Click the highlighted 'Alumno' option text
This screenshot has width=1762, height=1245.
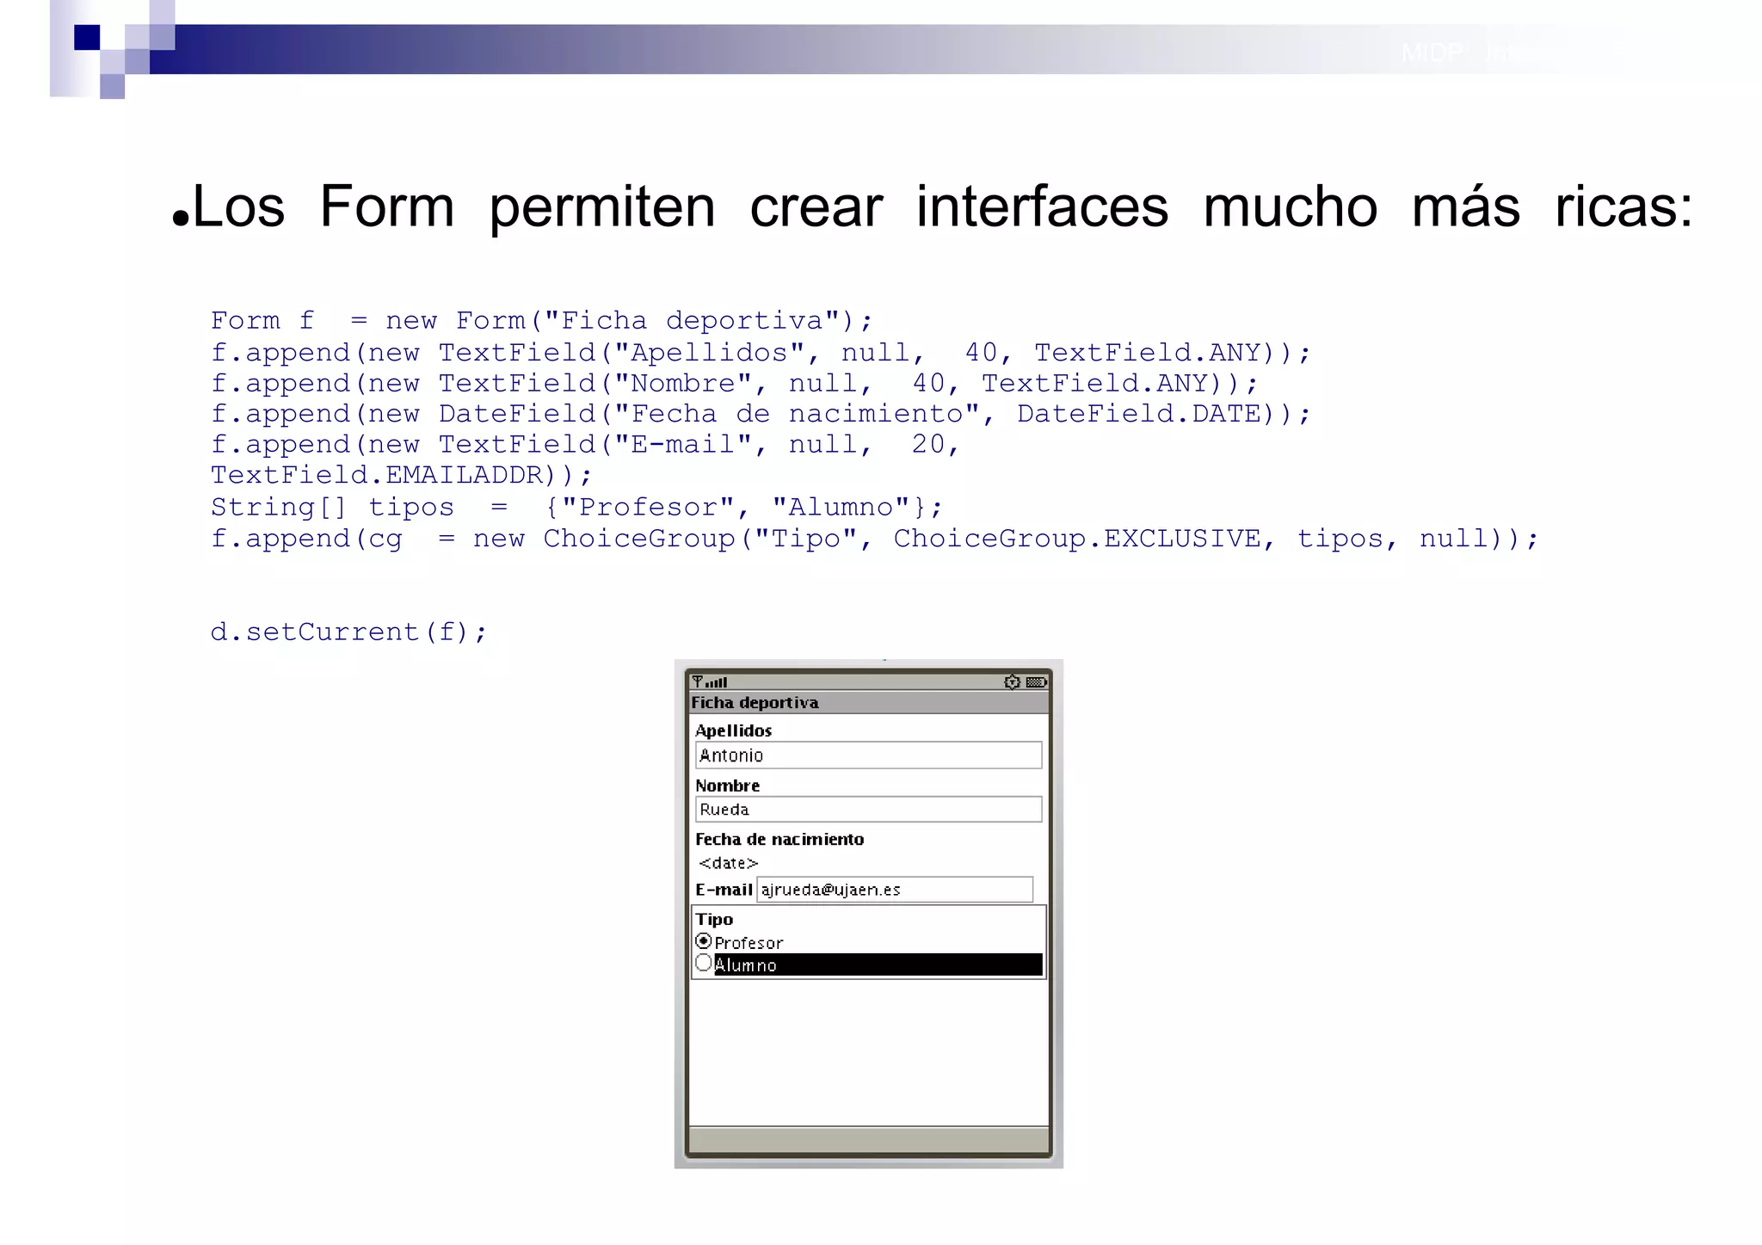pyautogui.click(x=746, y=965)
